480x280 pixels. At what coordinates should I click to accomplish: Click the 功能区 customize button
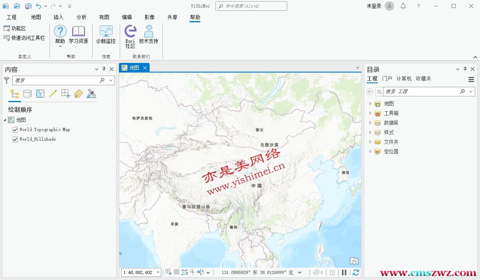pyautogui.click(x=15, y=28)
